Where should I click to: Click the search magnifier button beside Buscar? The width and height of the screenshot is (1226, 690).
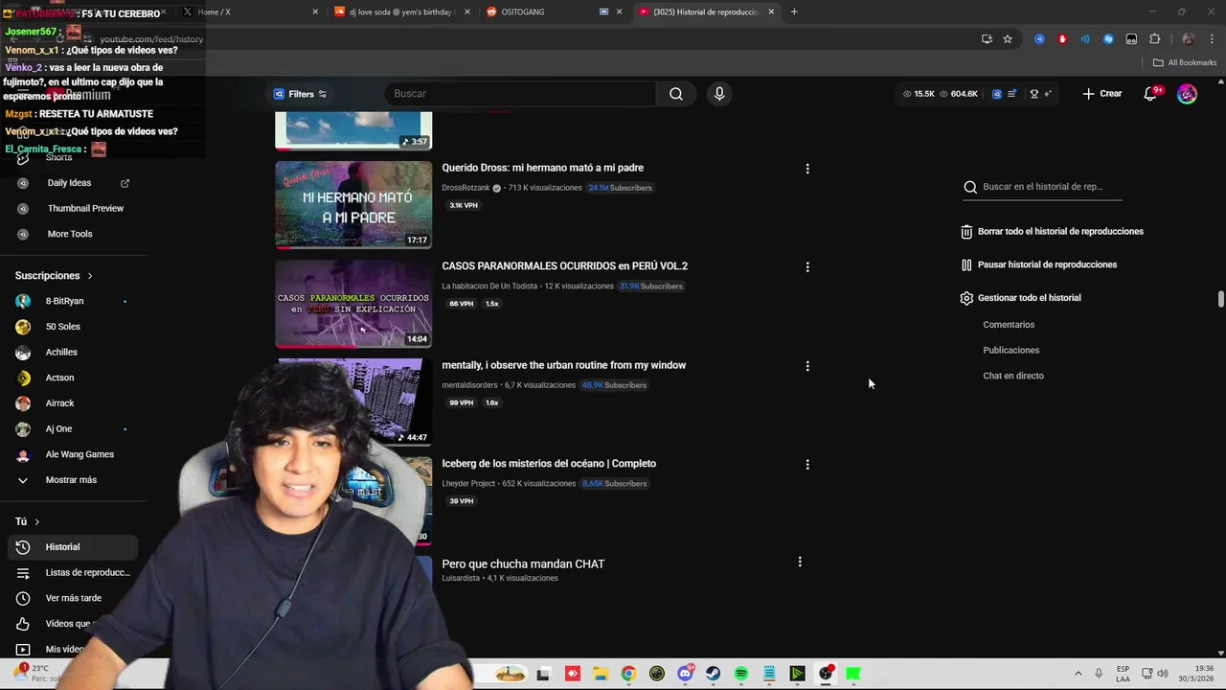pyautogui.click(x=676, y=94)
